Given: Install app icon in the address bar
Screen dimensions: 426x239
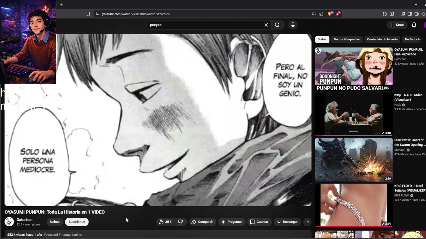Looking at the screenshot, I should [314, 14].
